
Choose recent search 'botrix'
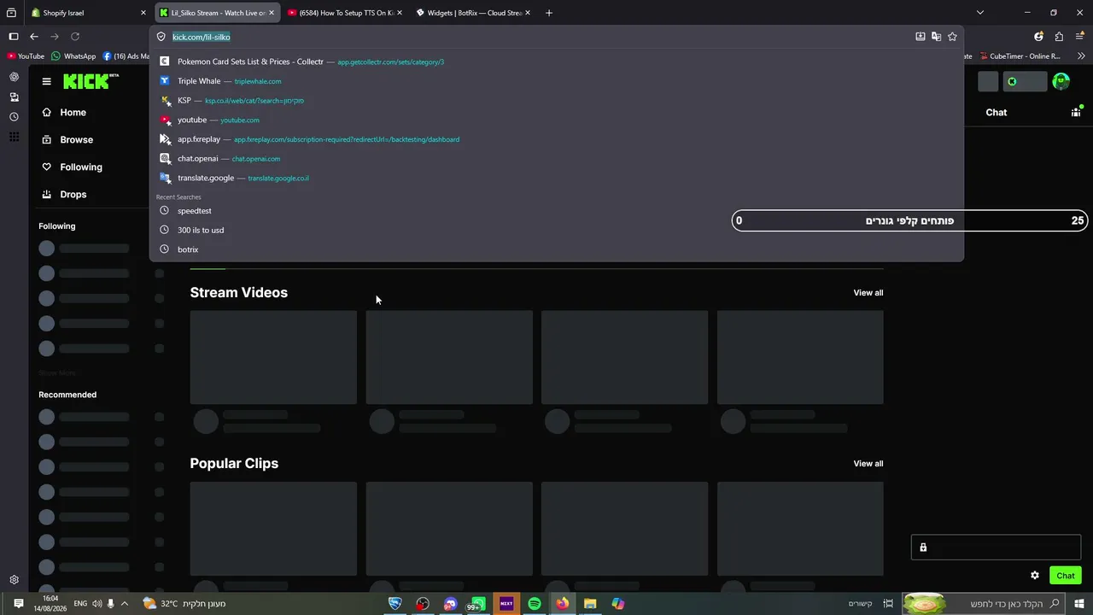tap(556, 249)
